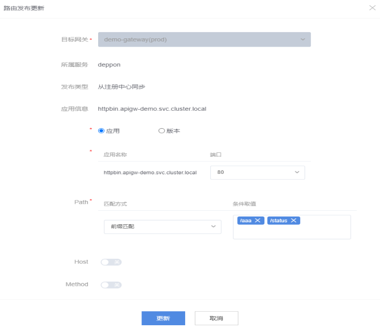Image resolution: width=380 pixels, height=333 pixels.
Task: Enable the Host toggle switch
Action: [111, 262]
